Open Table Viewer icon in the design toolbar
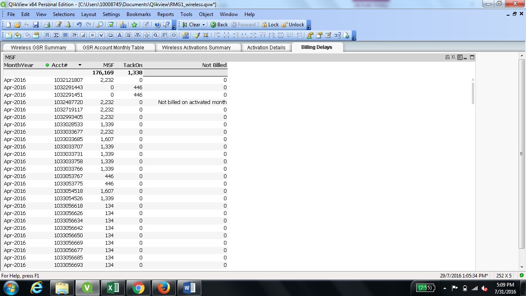Image resolution: width=526 pixels, height=296 pixels. pyautogui.click(x=337, y=35)
